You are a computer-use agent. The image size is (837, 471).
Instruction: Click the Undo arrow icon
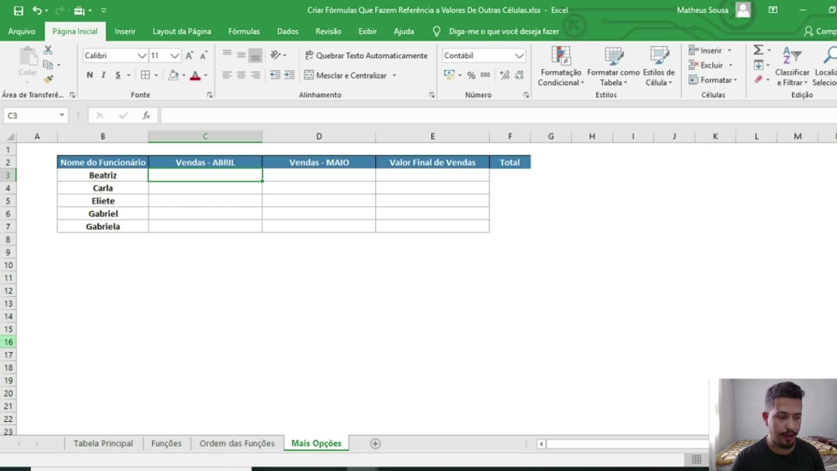(x=37, y=10)
